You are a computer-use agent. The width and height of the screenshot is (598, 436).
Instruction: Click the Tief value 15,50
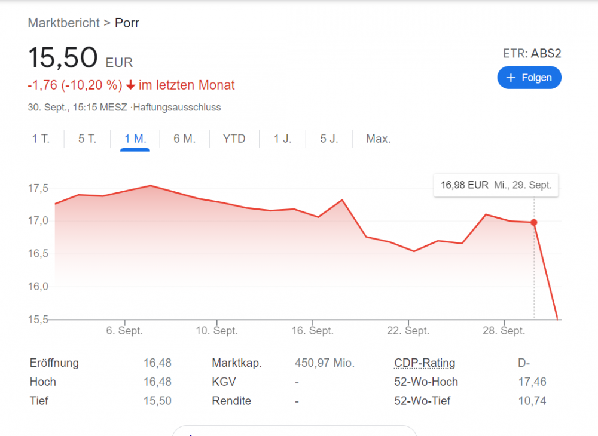[157, 401]
